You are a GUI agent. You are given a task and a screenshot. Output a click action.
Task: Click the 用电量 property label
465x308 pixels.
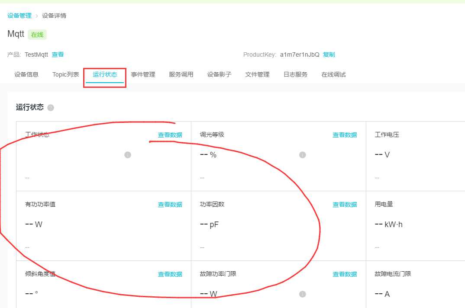tap(384, 204)
